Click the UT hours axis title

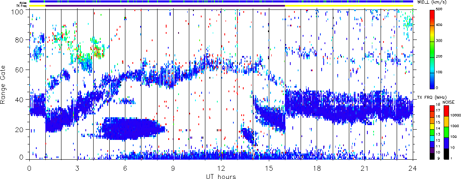[221, 177]
